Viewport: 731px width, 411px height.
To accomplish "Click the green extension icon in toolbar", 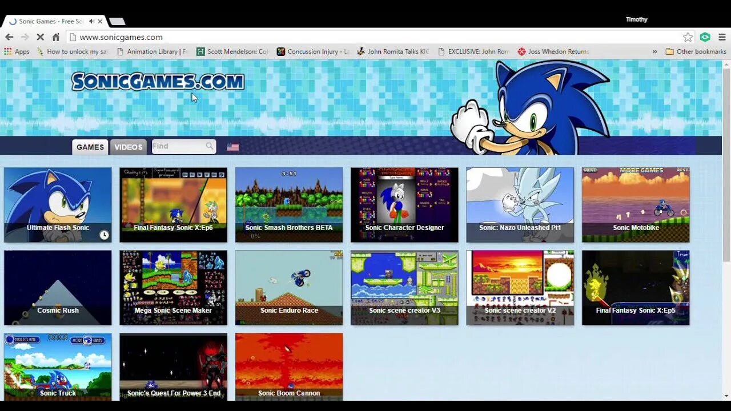I will coord(705,37).
